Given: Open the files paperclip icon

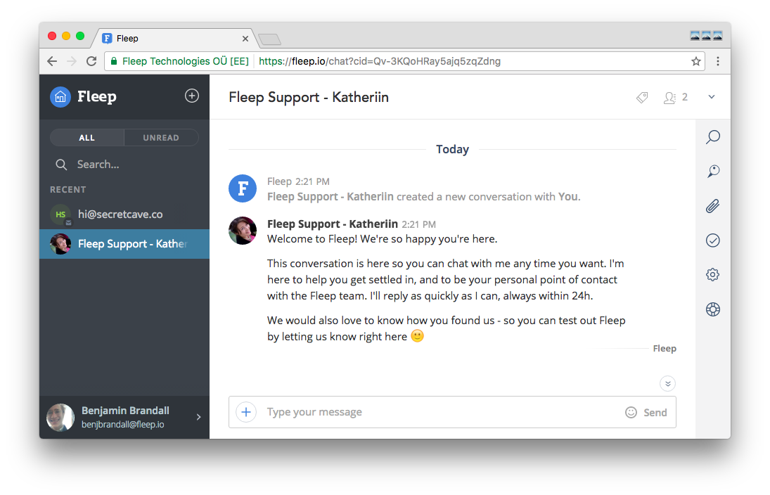Looking at the screenshot, I should (713, 206).
